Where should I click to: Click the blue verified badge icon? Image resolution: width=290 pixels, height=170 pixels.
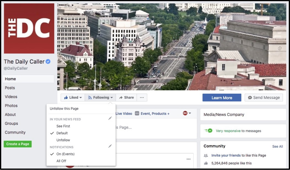48,61
